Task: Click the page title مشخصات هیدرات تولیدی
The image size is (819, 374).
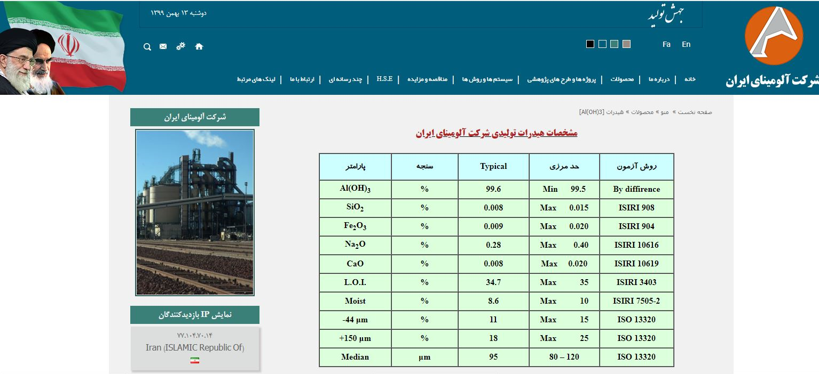Action: [x=497, y=133]
